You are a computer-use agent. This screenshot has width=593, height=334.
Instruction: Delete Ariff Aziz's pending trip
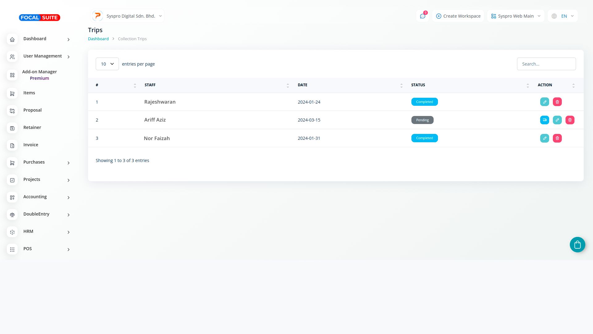click(x=570, y=120)
